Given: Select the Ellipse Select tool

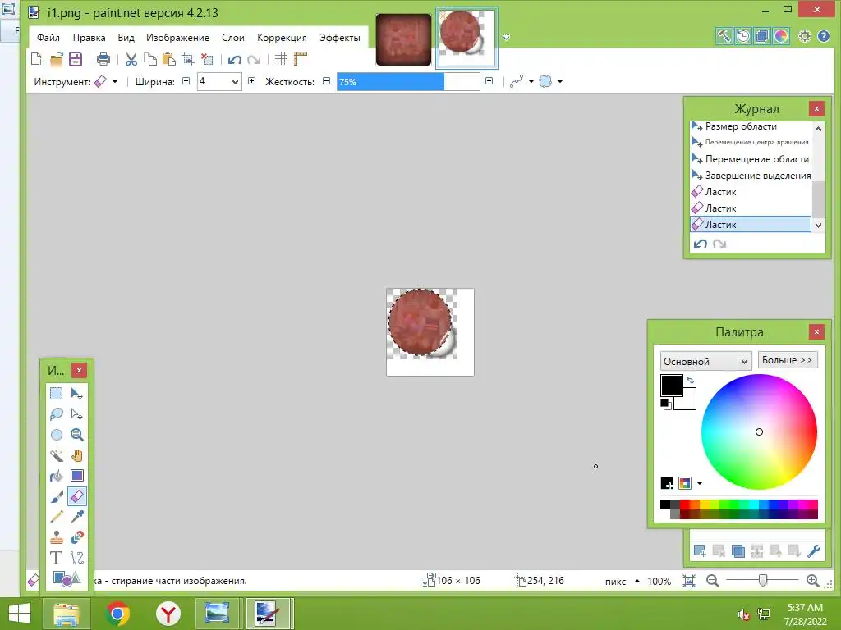Looking at the screenshot, I should (x=57, y=435).
